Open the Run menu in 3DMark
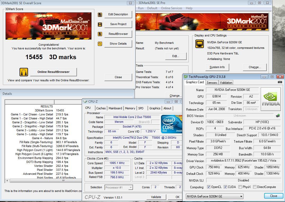285x202 pixels. coord(141,8)
